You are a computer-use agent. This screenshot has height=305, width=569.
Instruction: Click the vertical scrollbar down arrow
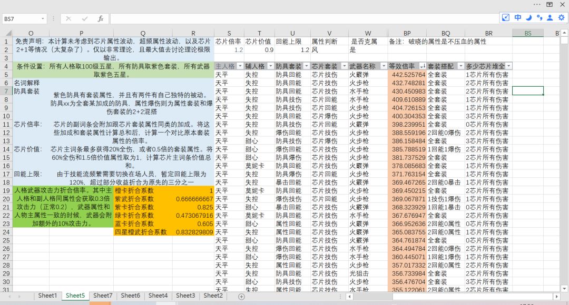(564, 289)
